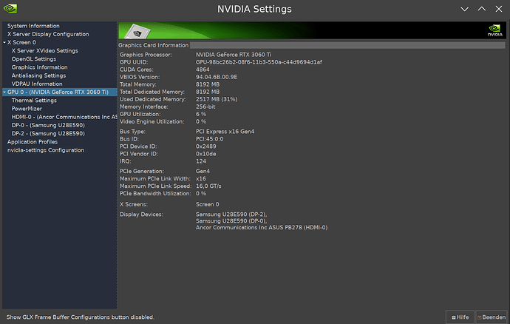Select X Screen 0 entry
510x324 pixels.
point(21,42)
